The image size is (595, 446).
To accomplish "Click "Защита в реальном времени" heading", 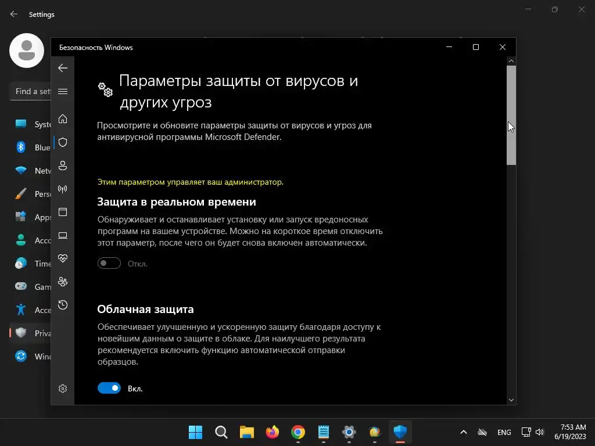I will point(177,202).
